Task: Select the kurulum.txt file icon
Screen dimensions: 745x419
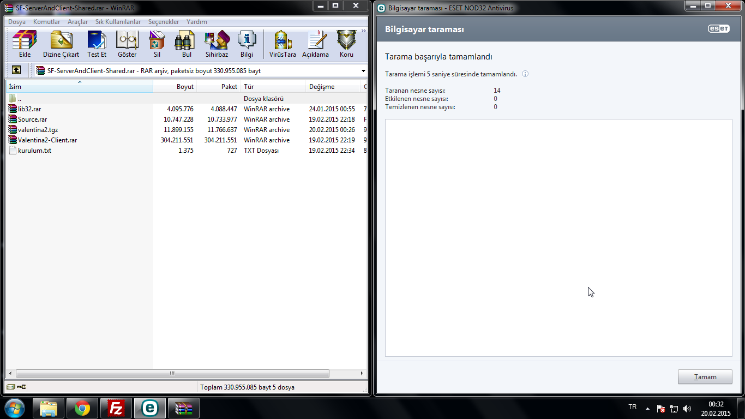Action: pyautogui.click(x=13, y=151)
